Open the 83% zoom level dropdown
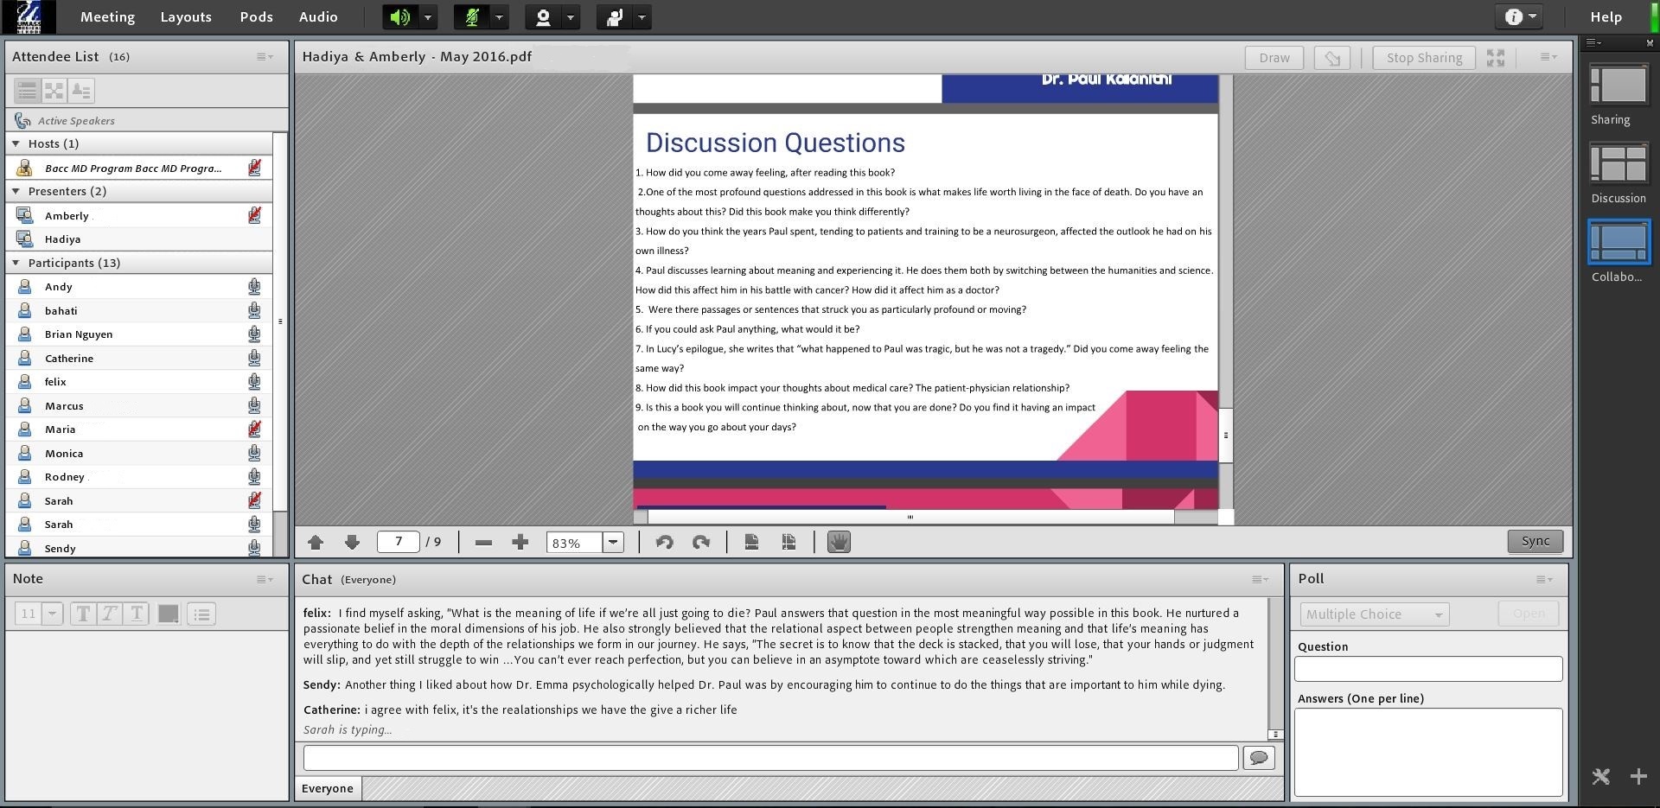 [613, 543]
